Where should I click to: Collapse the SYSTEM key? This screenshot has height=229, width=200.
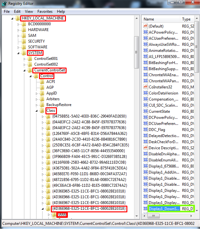(x=18, y=53)
